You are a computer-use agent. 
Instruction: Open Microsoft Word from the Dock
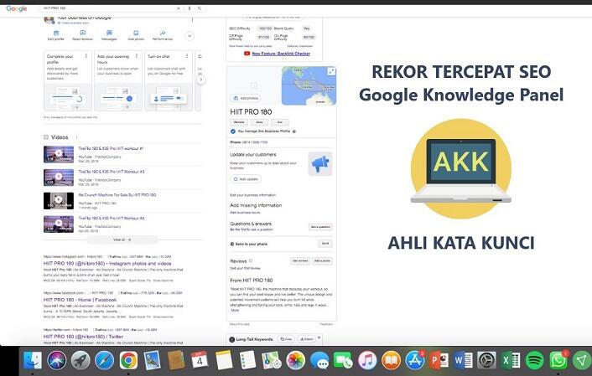463,361
